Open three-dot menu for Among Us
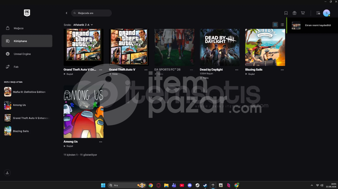338x189 pixels. (101, 142)
